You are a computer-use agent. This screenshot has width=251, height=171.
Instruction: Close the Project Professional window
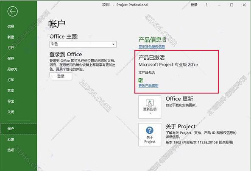[x=244, y=5]
